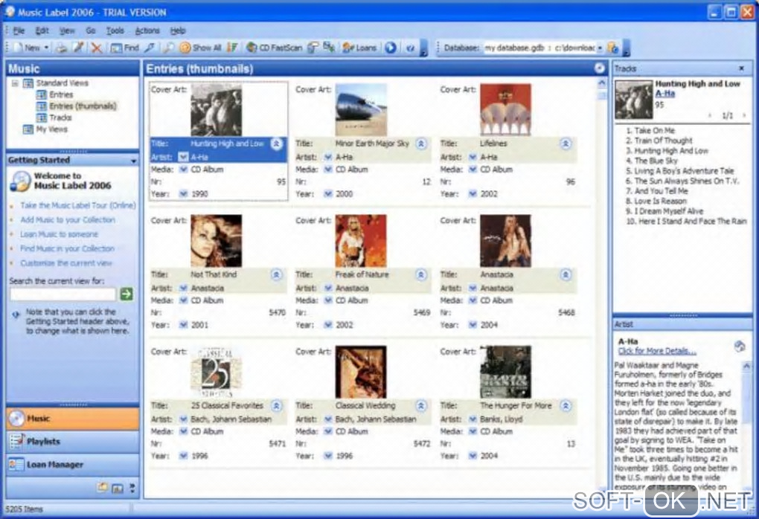Viewport: 759px width, 519px height.
Task: Open Artist dropdown for Hunting High and Low
Action: [183, 157]
